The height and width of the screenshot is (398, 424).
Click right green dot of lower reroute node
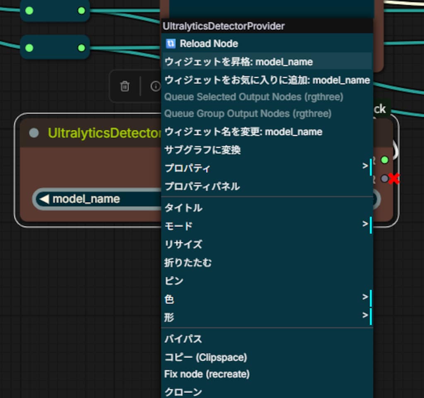point(82,48)
